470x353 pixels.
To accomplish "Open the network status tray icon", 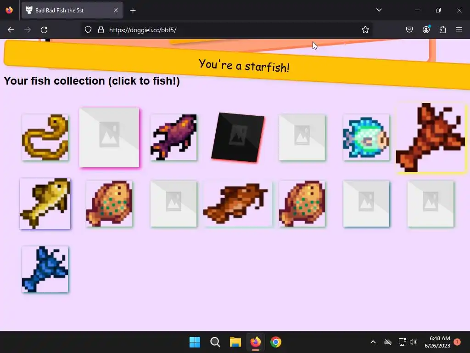I will [402, 342].
